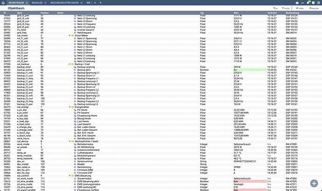Open the ID search button
Screen dimensions: 322x191
click(275, 8)
